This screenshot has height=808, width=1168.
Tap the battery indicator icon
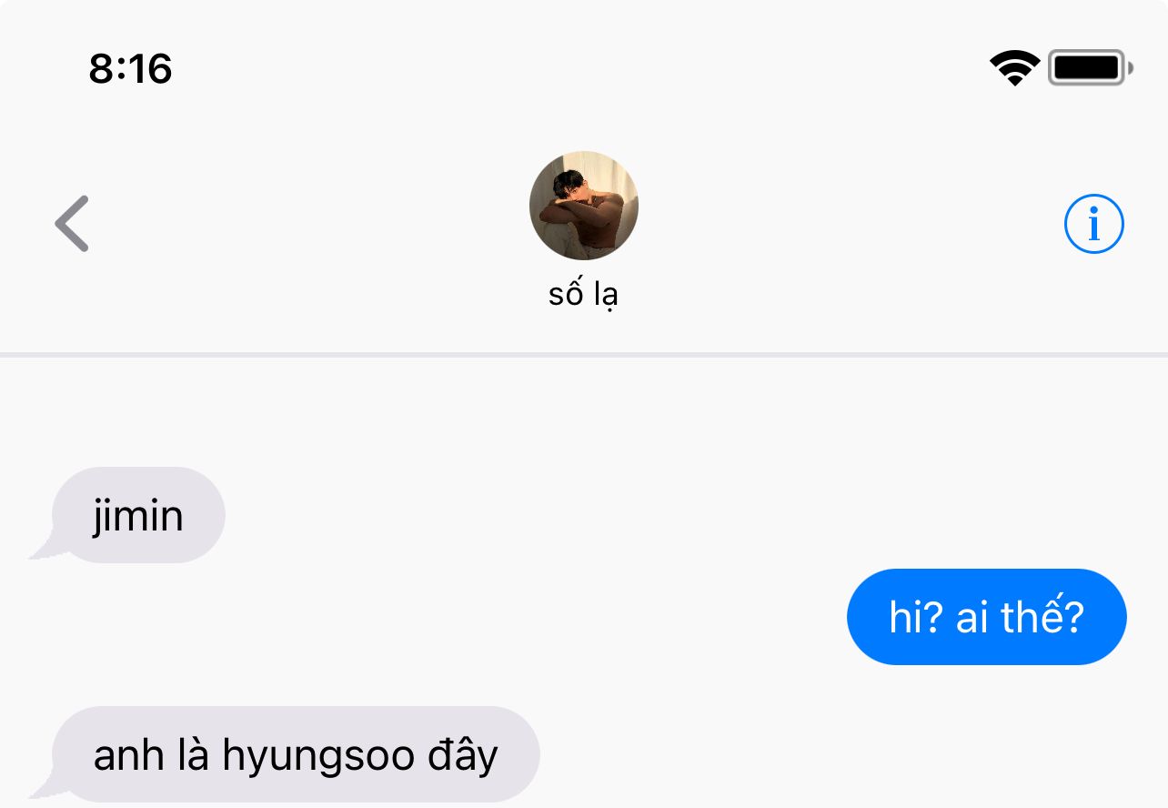(1091, 68)
